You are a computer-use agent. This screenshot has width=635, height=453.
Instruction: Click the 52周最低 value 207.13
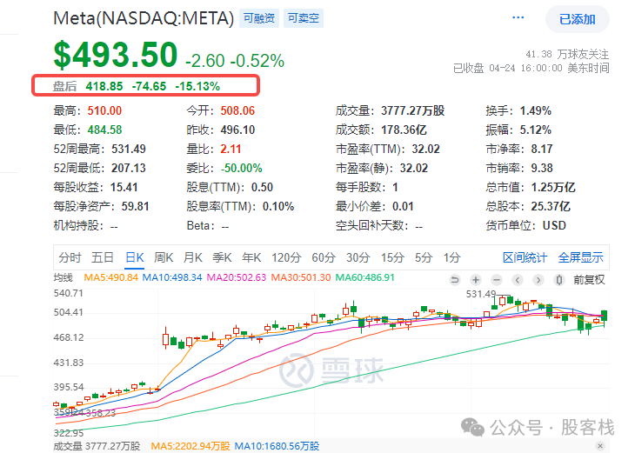coord(129,168)
